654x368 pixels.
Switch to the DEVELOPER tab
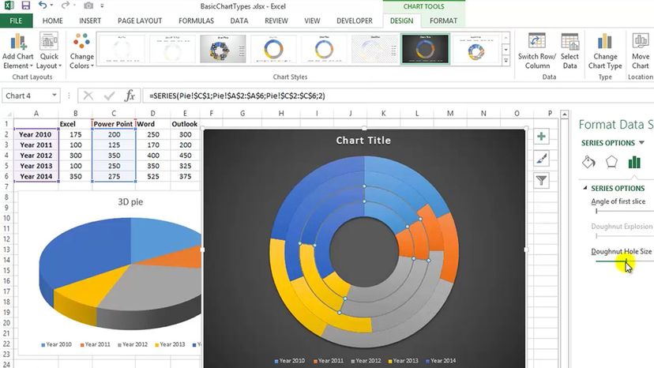(355, 21)
